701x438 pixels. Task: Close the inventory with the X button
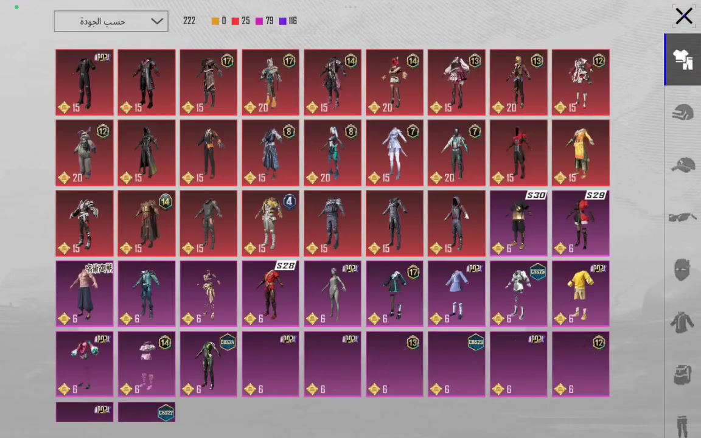(x=684, y=16)
